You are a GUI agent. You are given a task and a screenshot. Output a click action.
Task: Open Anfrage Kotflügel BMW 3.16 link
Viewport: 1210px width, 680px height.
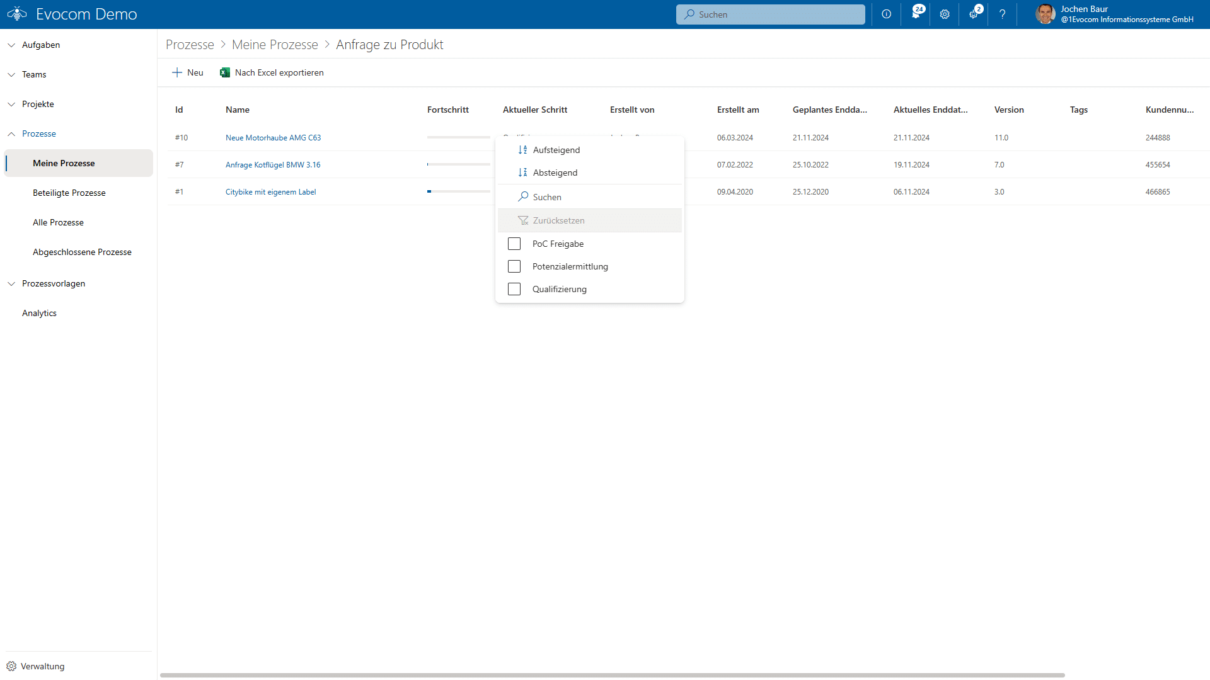[273, 164]
